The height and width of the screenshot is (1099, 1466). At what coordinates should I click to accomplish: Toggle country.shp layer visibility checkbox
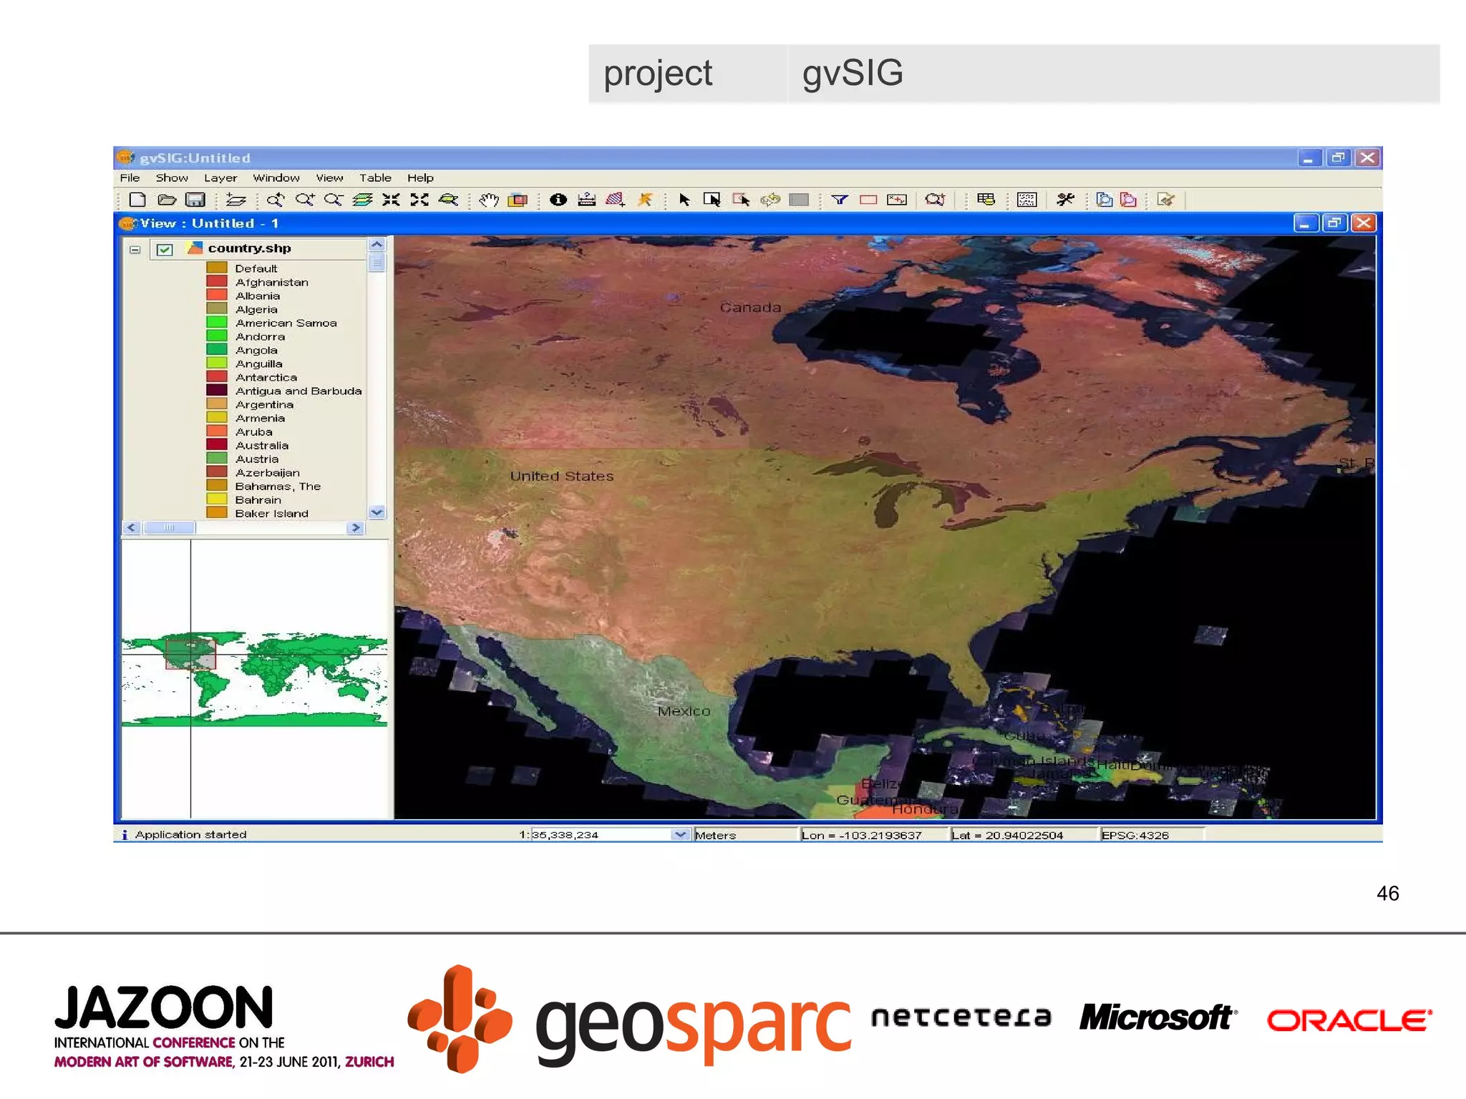click(x=165, y=249)
